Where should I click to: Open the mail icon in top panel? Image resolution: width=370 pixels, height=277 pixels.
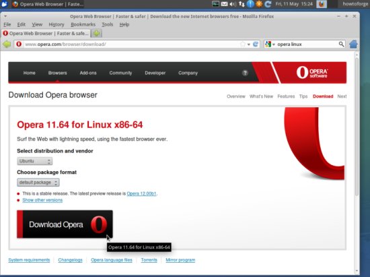(224, 4)
